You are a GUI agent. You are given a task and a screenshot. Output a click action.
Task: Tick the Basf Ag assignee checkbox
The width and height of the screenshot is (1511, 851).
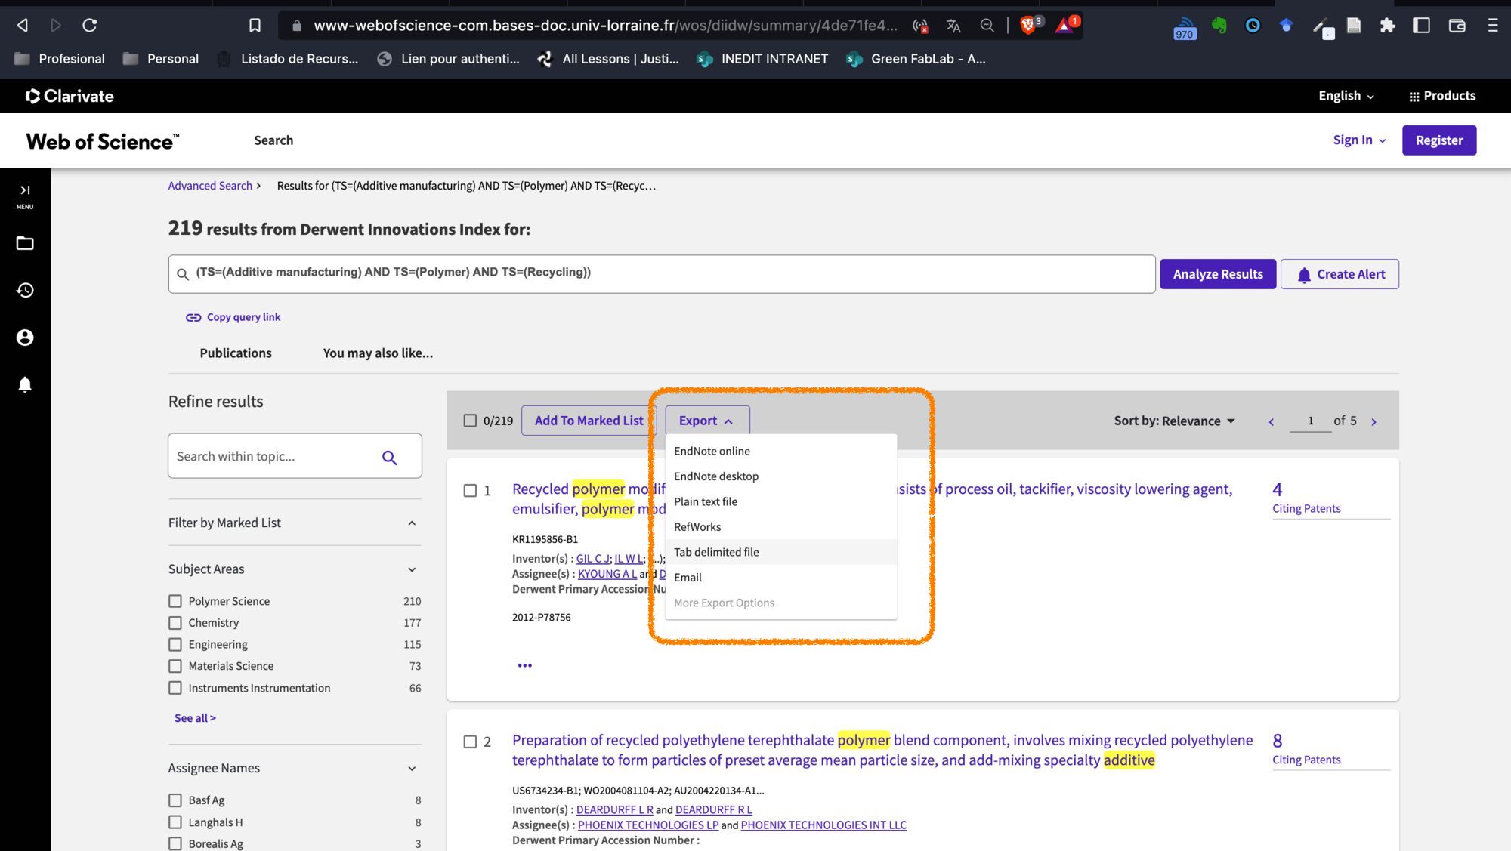175,800
